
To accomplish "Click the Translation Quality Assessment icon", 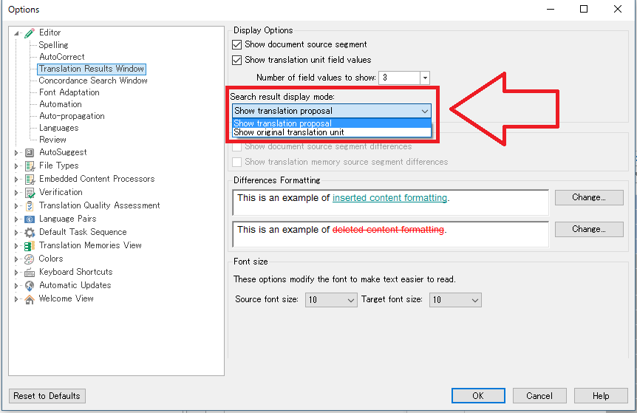I will (x=30, y=205).
